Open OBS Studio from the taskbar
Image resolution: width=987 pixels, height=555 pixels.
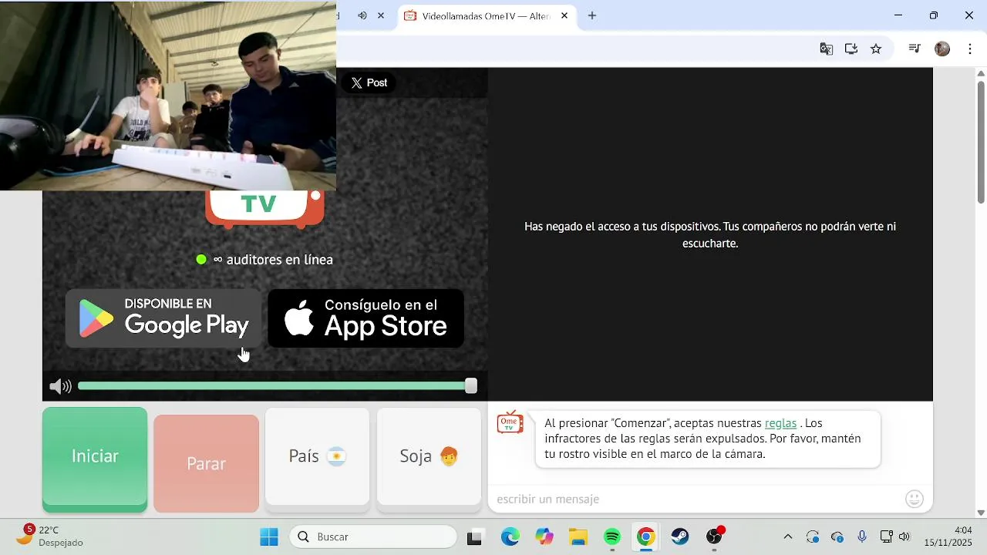click(715, 536)
